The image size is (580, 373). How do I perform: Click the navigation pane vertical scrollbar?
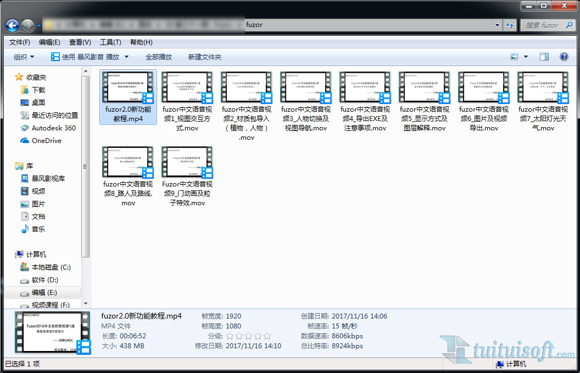(85, 165)
